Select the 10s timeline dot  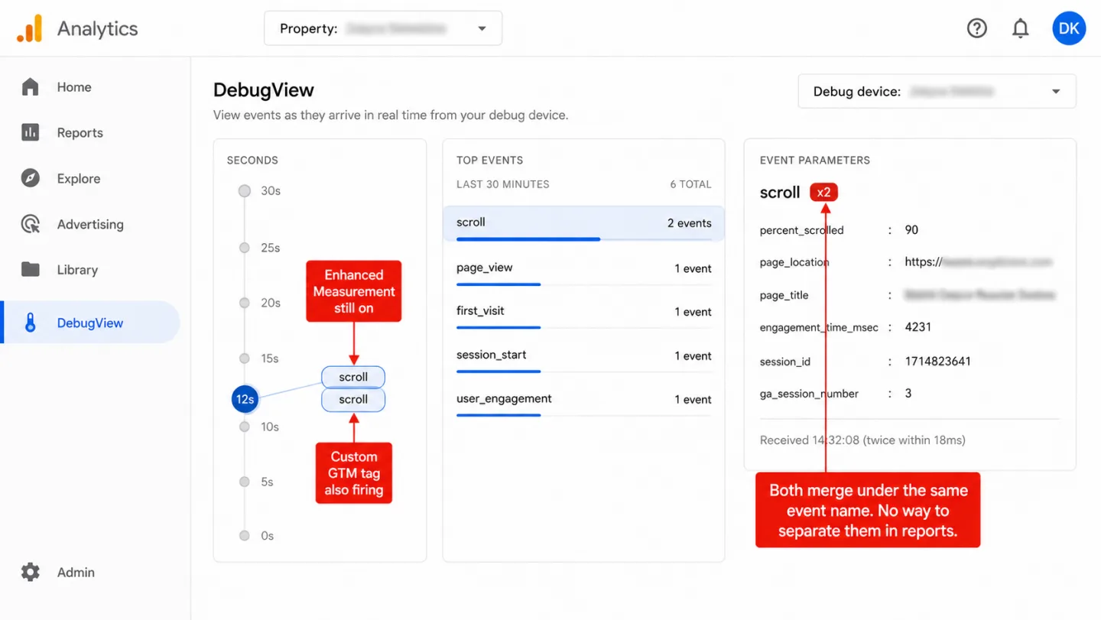click(x=245, y=427)
